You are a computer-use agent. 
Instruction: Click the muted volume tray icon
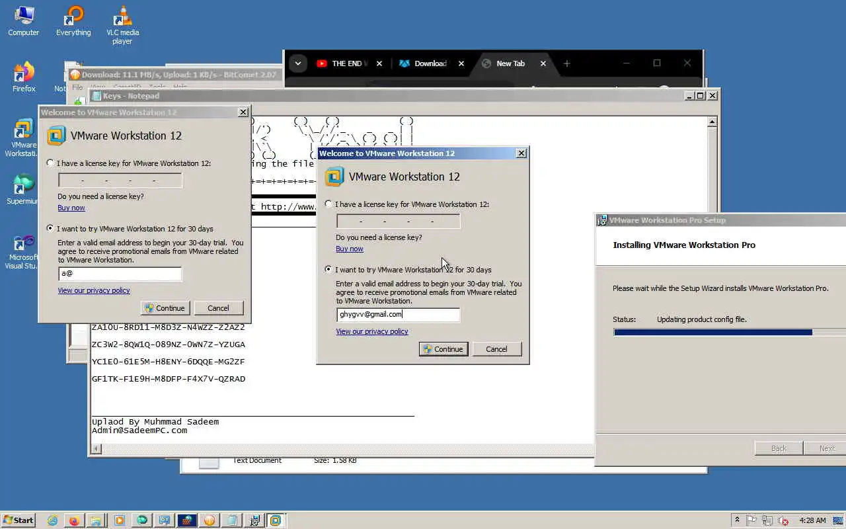[x=783, y=520]
